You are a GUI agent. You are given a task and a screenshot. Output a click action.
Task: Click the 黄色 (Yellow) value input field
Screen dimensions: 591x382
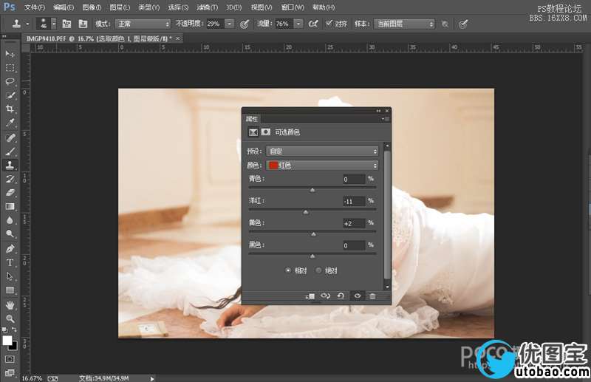354,223
